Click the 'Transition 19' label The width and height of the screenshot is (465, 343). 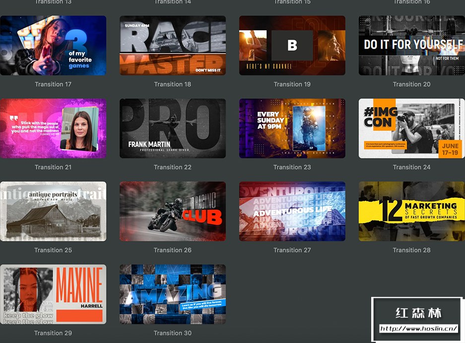click(x=292, y=84)
